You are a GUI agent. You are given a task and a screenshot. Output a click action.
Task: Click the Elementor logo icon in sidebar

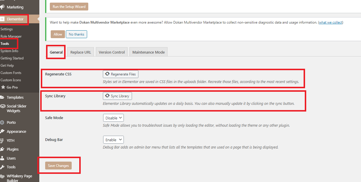(x=2, y=19)
